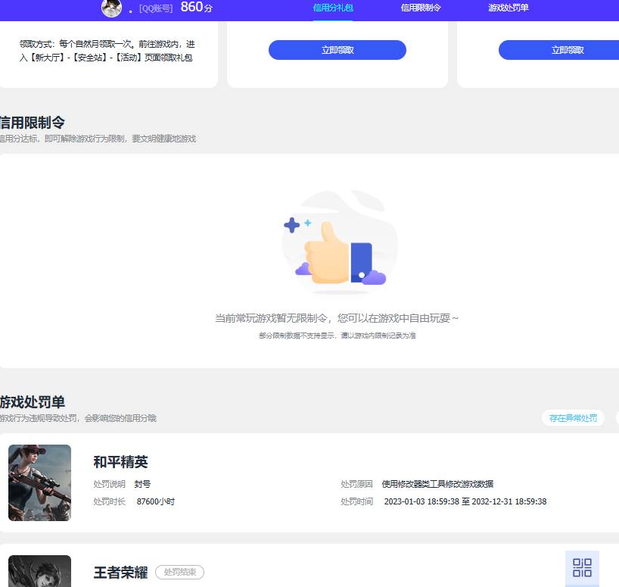619x587 pixels.
Task: Open the 王者荣耀 title link
Action: (120, 573)
